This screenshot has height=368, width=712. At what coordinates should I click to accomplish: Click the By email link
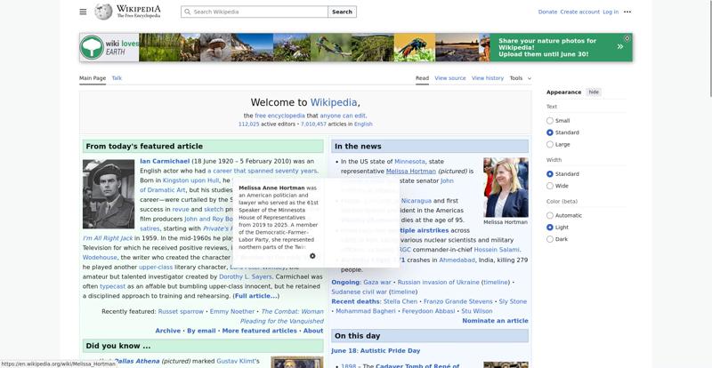click(x=201, y=331)
